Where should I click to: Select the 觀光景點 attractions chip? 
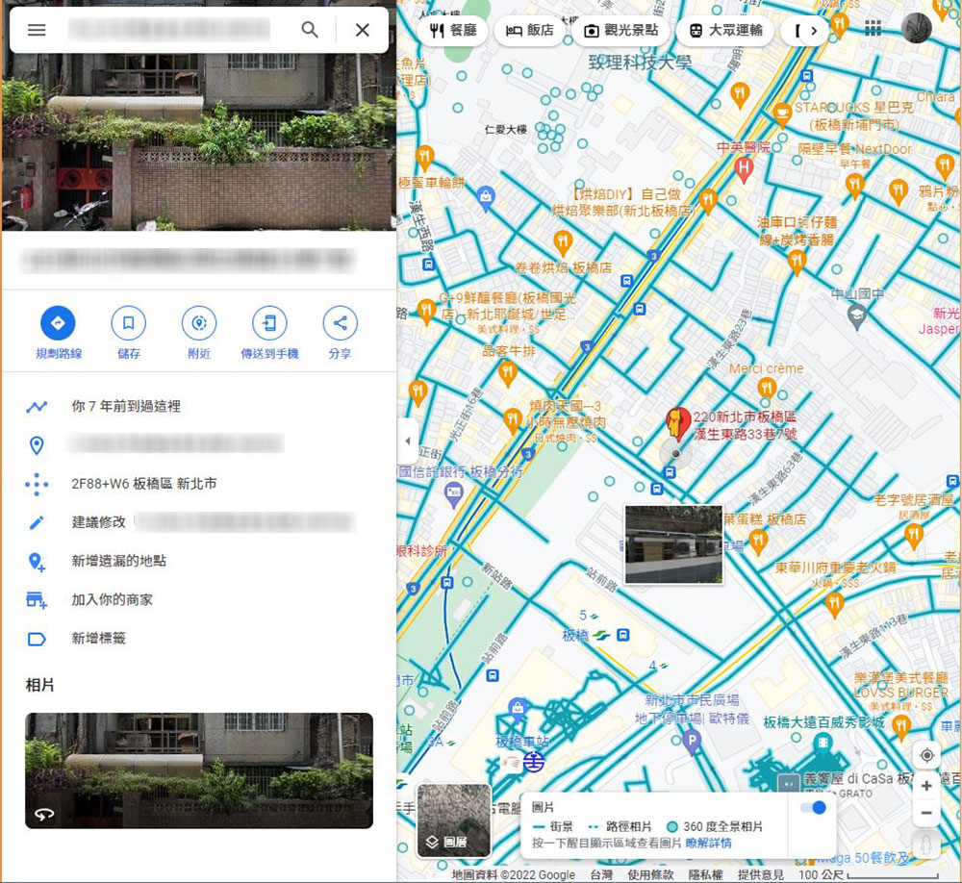tap(620, 31)
